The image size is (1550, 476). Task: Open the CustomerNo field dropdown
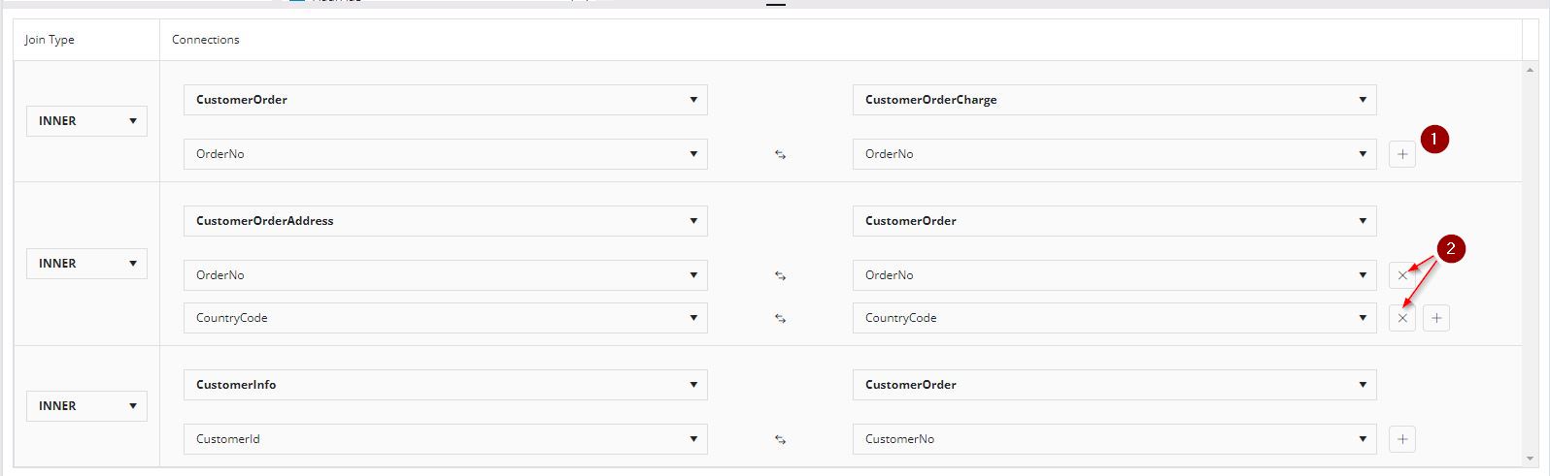point(1114,439)
